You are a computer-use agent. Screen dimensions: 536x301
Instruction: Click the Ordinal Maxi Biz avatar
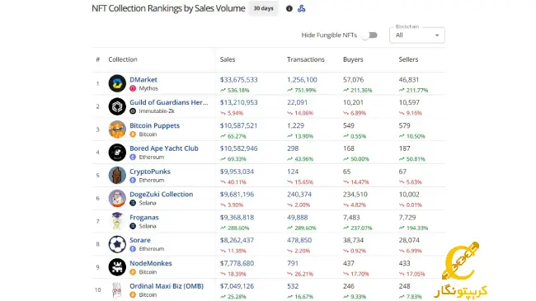[x=117, y=290]
